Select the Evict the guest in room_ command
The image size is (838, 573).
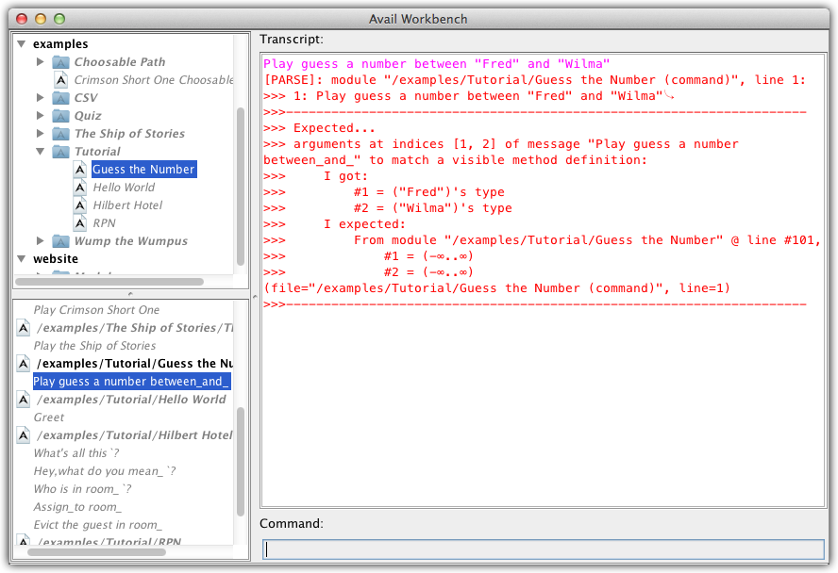[98, 525]
